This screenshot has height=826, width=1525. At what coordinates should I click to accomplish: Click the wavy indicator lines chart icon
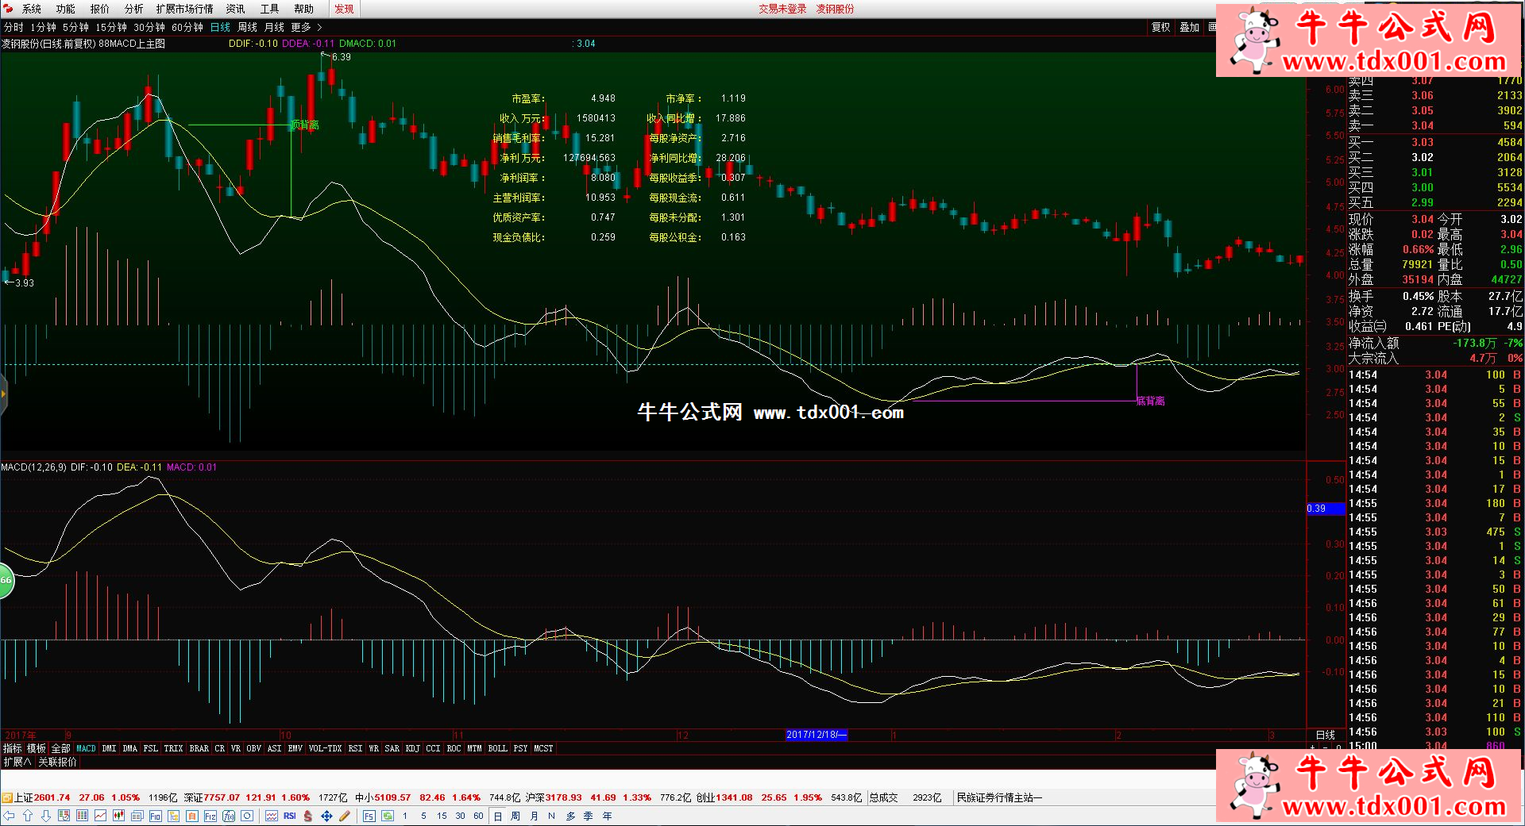(x=272, y=816)
